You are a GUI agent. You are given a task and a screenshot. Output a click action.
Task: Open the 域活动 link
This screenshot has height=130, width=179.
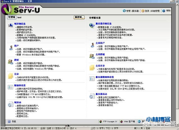pyautogui.click(x=18, y=102)
